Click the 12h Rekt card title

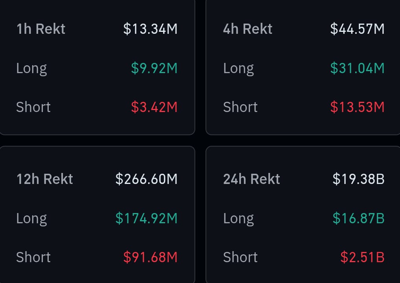45,179
